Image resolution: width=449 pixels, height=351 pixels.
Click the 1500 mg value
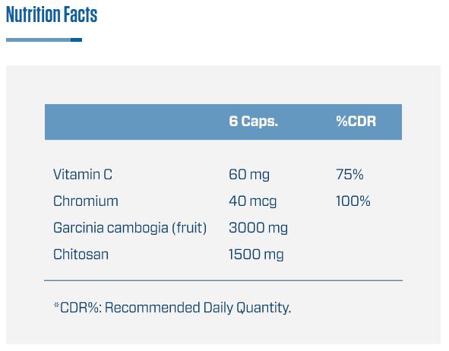click(256, 255)
